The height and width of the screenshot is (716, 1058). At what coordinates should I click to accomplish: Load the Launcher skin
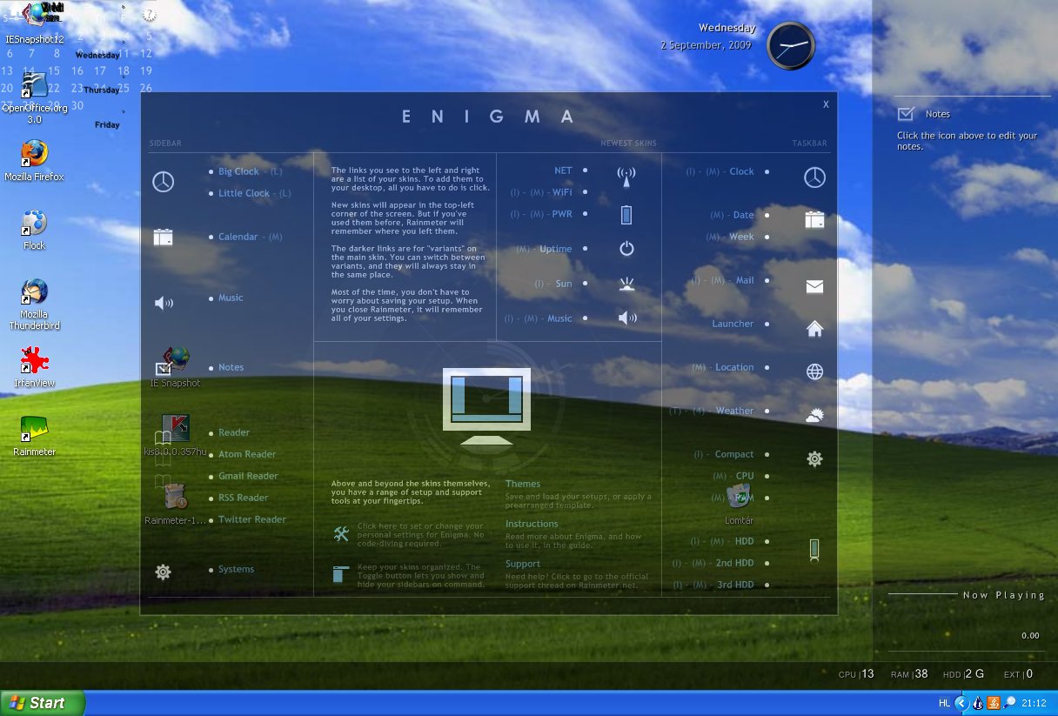(733, 324)
